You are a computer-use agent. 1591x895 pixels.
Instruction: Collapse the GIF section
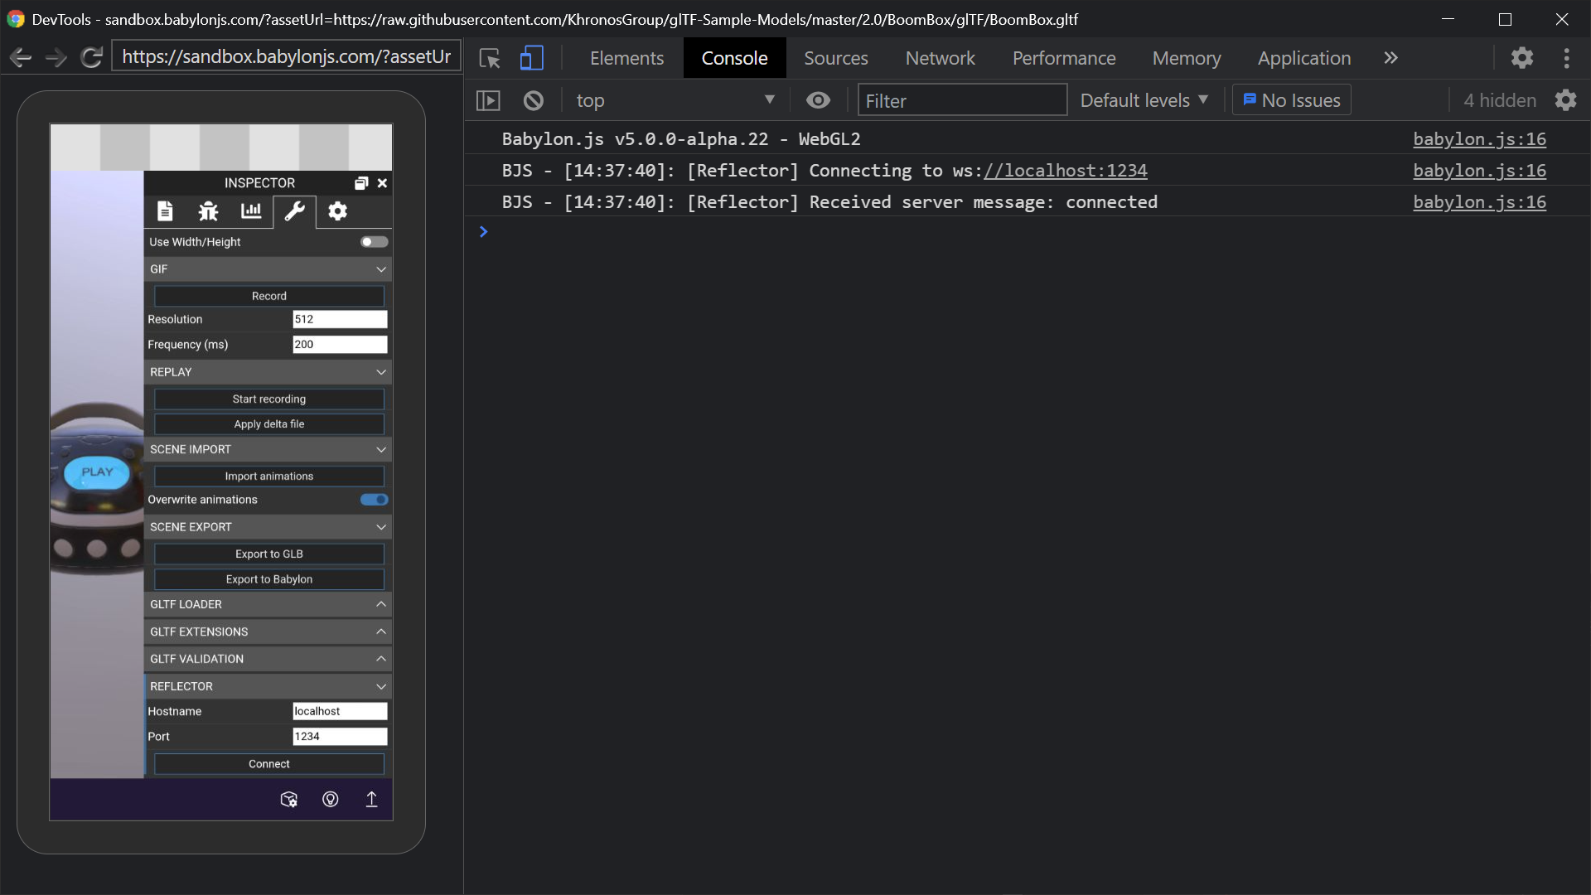click(x=268, y=269)
